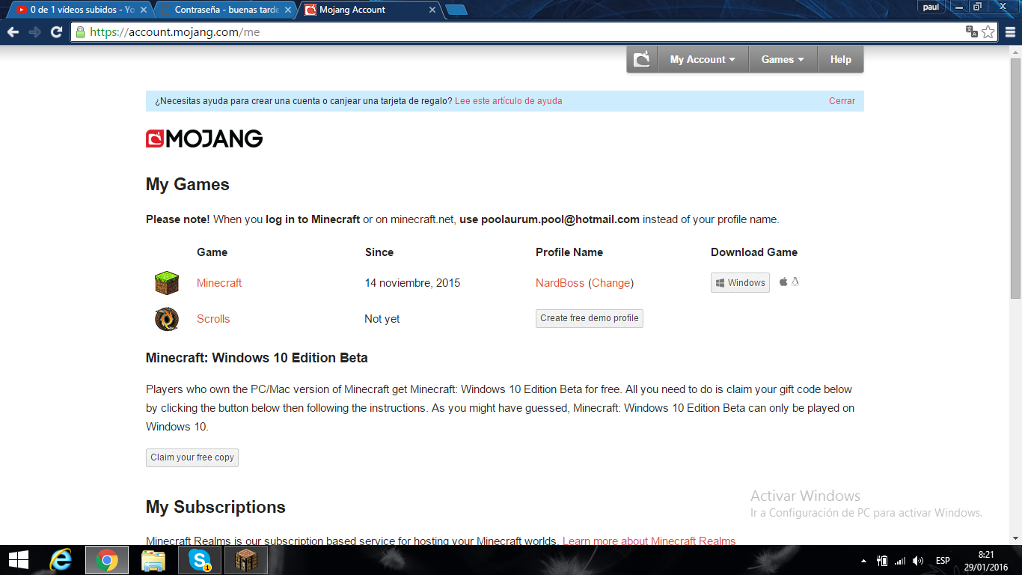
Task: Close the Contraseña tab
Action: (288, 10)
